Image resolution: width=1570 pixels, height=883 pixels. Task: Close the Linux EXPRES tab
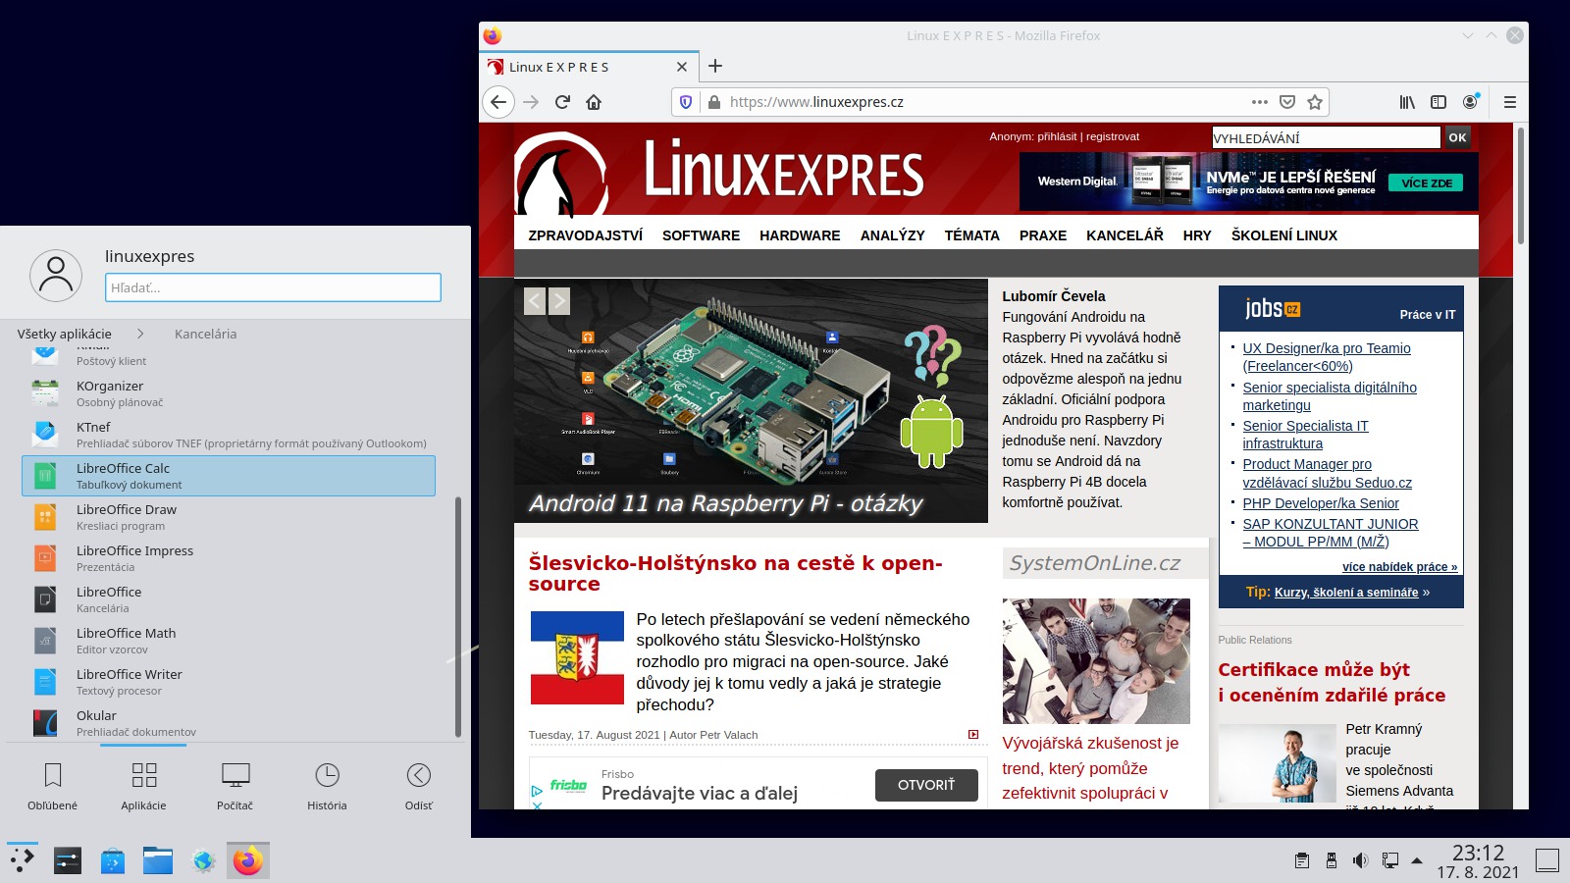[682, 67]
